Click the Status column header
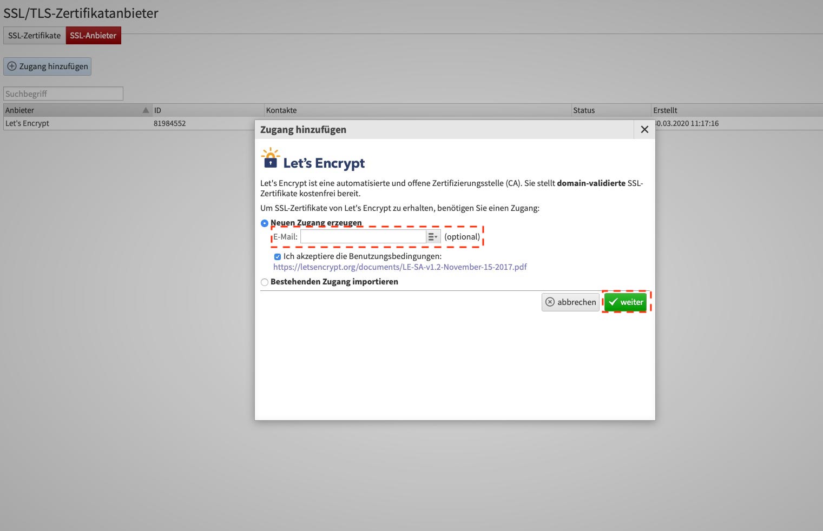 pos(611,110)
